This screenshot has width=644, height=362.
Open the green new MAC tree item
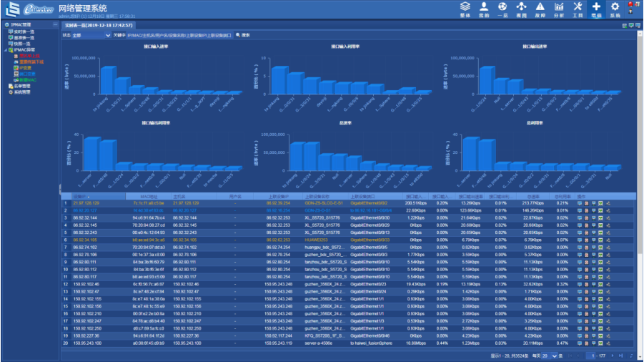point(25,80)
